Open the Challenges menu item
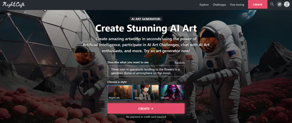Screen dimensions: 292x123 (219, 5)
